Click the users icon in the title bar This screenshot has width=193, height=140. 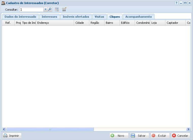tap(3, 3)
